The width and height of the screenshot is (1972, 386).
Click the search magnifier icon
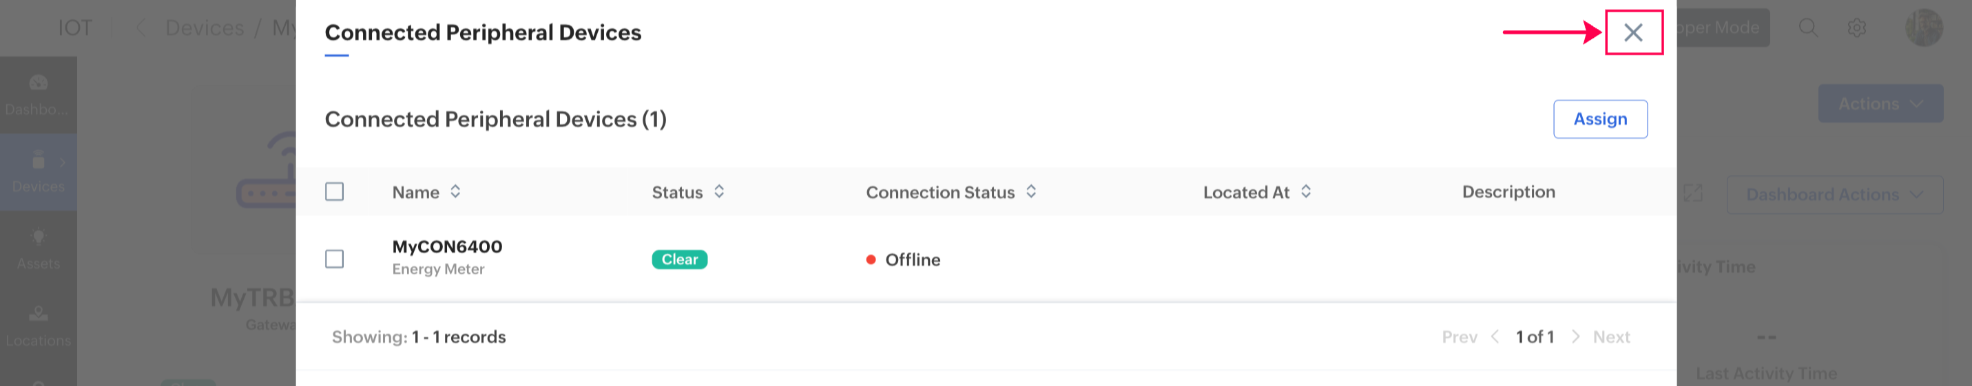tap(1807, 28)
